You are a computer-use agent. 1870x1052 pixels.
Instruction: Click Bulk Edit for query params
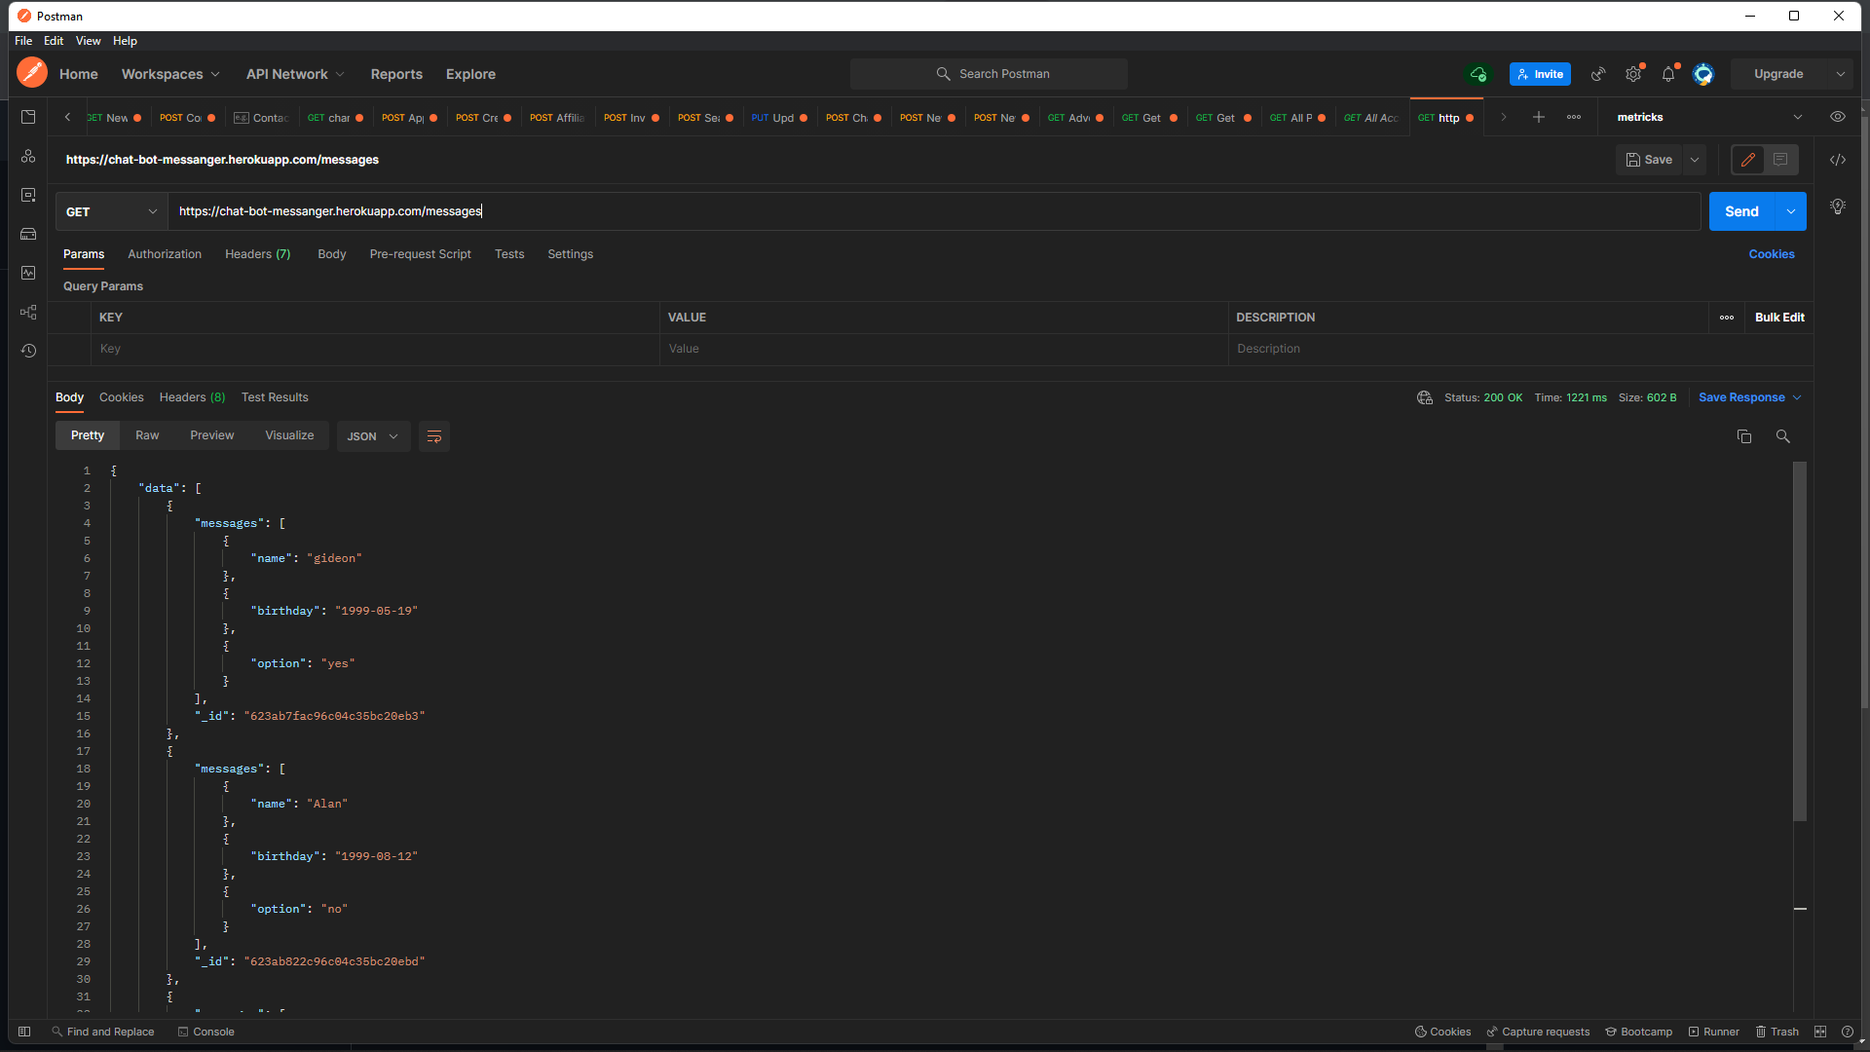1779,318
